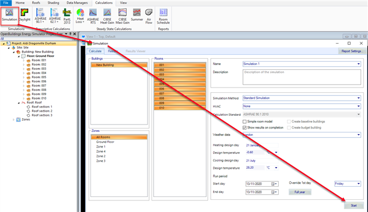Expand the Zones tree node
The width and height of the screenshot is (368, 212).
(14, 119)
